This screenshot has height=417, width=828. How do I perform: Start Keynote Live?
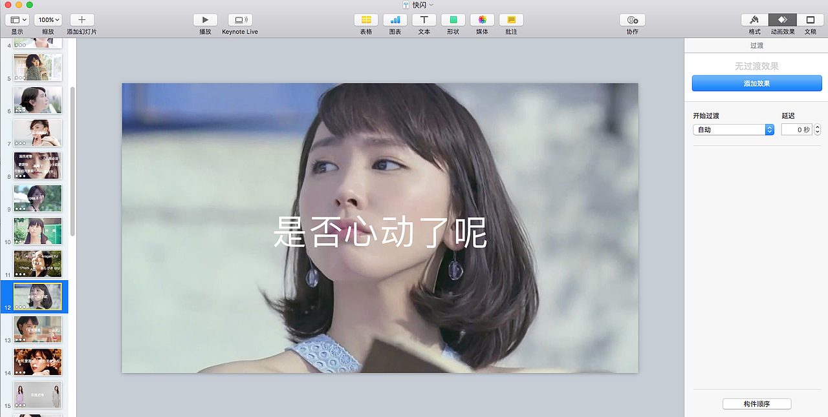240,21
